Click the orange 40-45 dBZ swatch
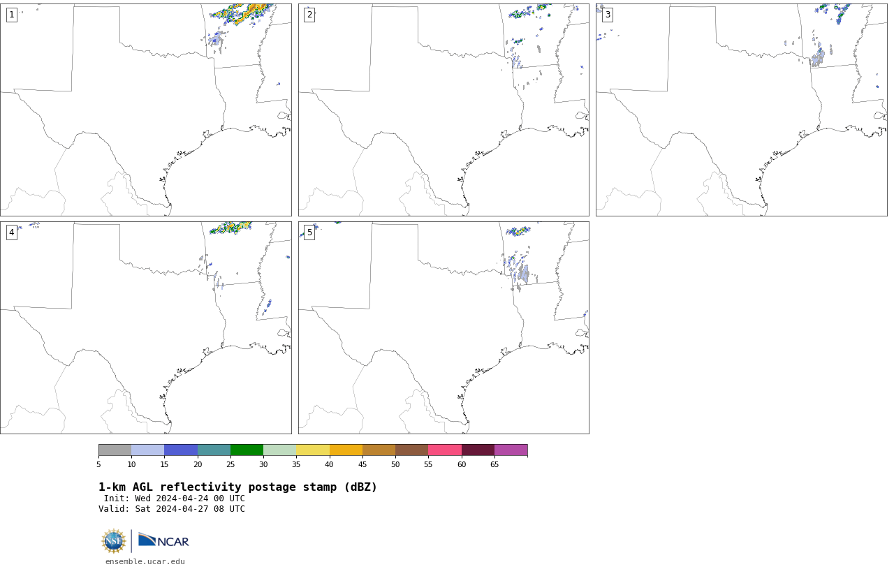 (346, 450)
